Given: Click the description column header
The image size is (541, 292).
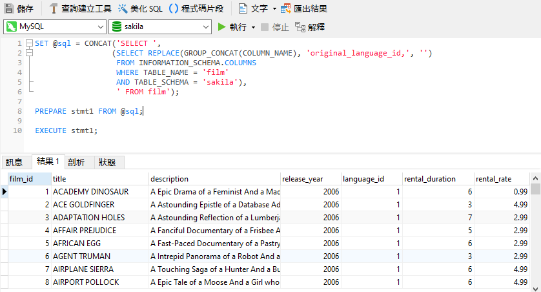Looking at the screenshot, I should pyautogui.click(x=214, y=179).
